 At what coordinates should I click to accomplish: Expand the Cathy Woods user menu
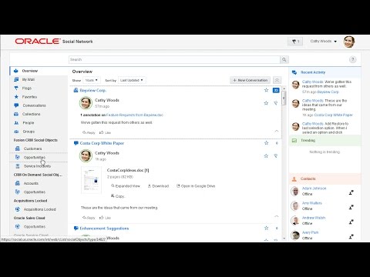pos(324,42)
